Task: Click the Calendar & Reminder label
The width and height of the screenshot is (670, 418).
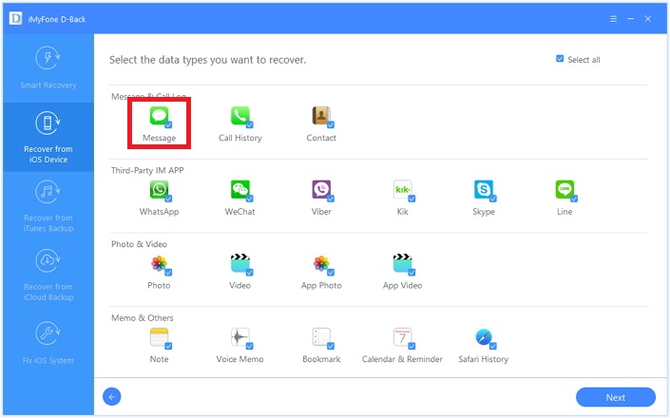Action: pos(402,359)
